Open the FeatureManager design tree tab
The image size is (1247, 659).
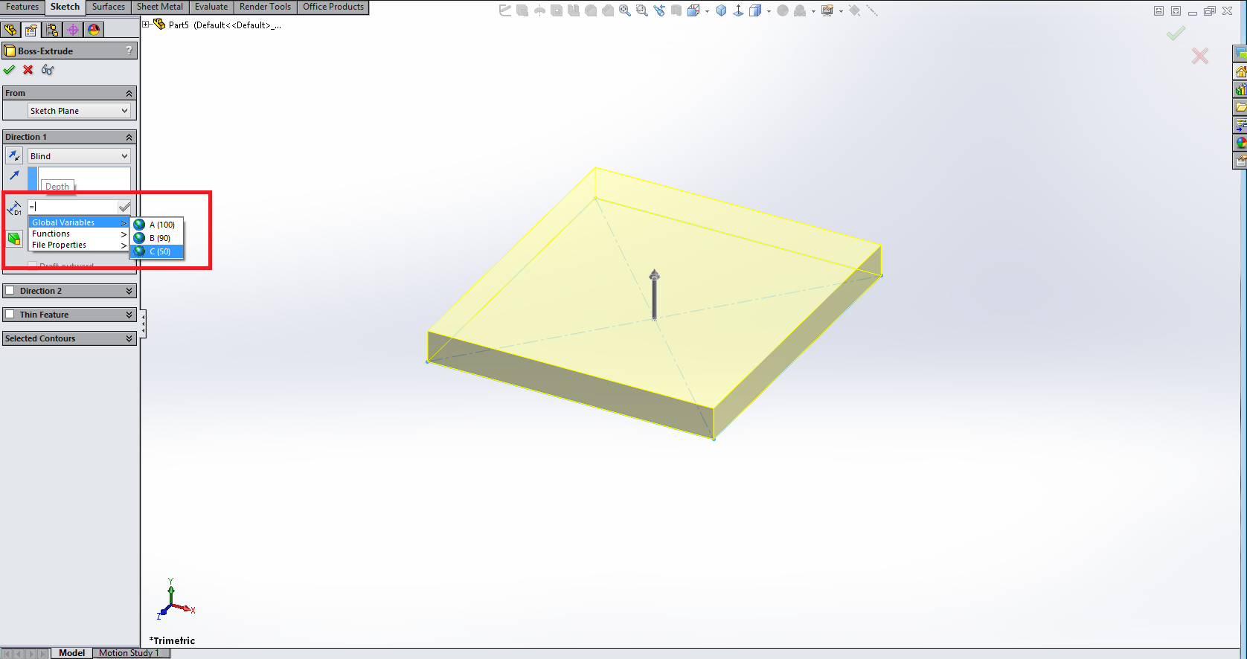(x=10, y=30)
